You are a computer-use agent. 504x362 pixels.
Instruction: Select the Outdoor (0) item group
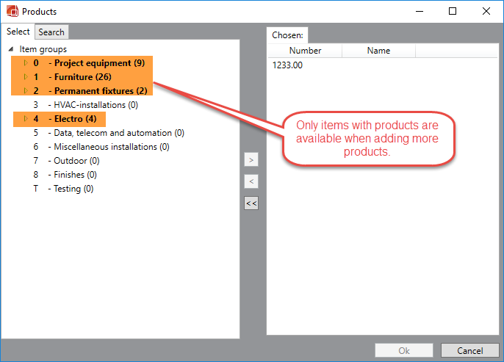tap(73, 161)
